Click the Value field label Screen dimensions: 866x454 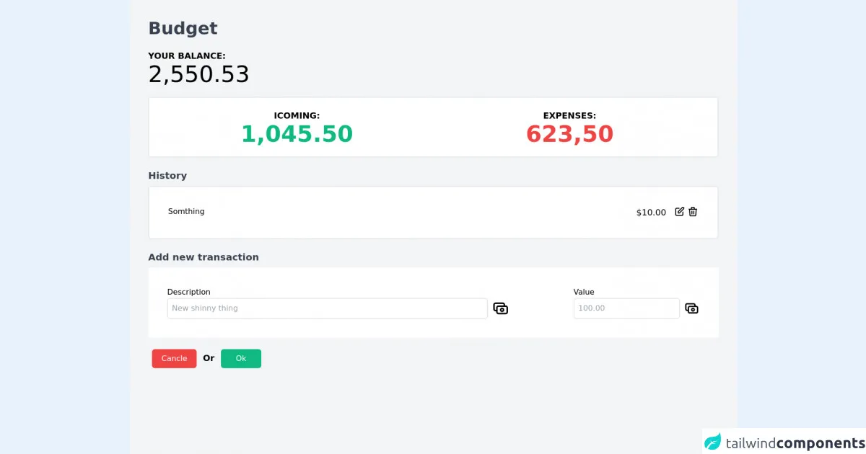(x=584, y=292)
